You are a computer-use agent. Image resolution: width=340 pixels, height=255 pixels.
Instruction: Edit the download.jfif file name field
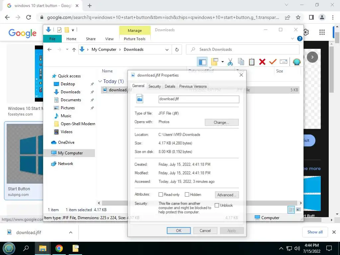click(x=199, y=99)
